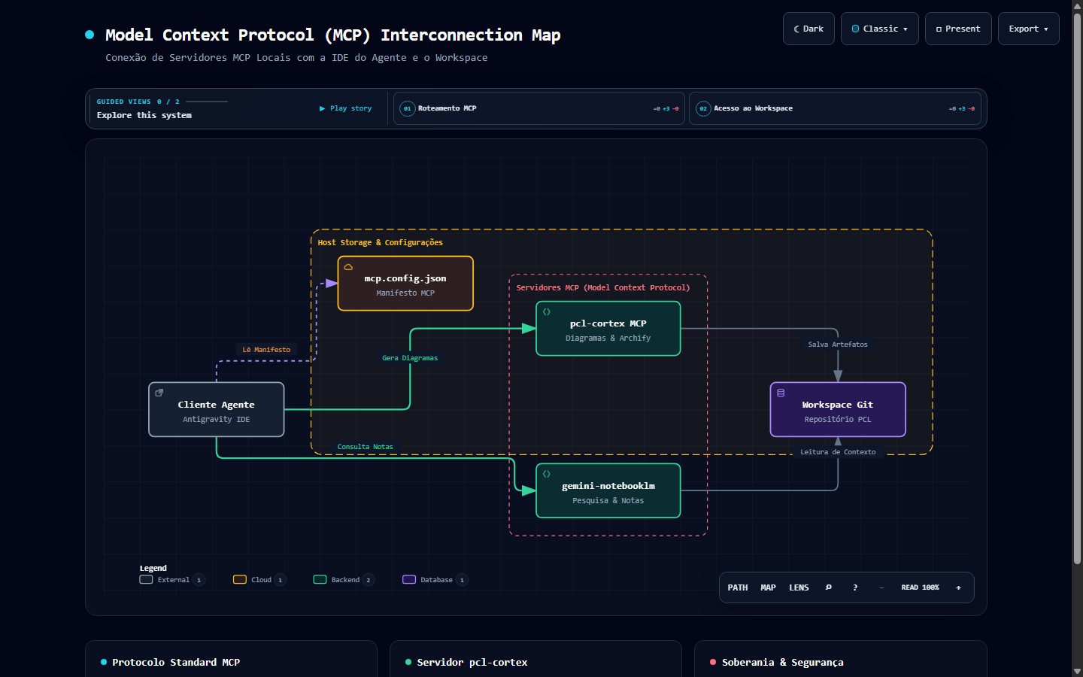Switch to PATH mode

click(x=738, y=587)
